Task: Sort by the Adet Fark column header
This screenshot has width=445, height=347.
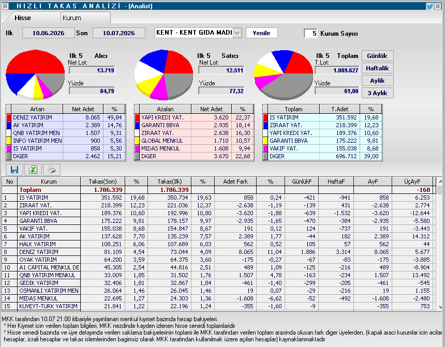Action: coord(235,182)
